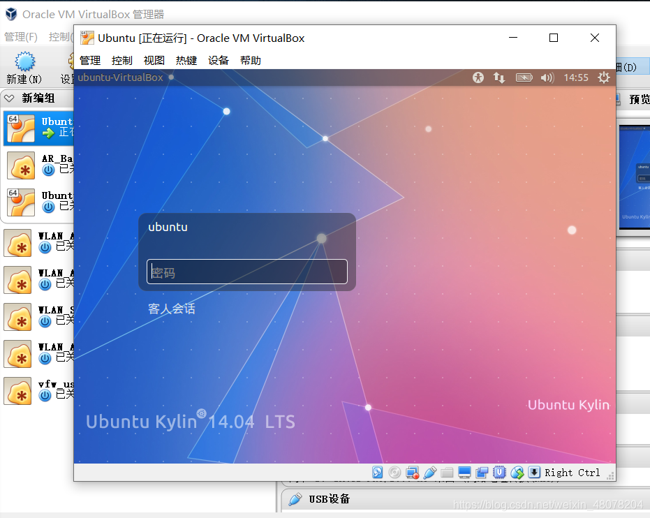Click the virtual CPU status icon
This screenshot has width=650, height=518.
click(499, 472)
